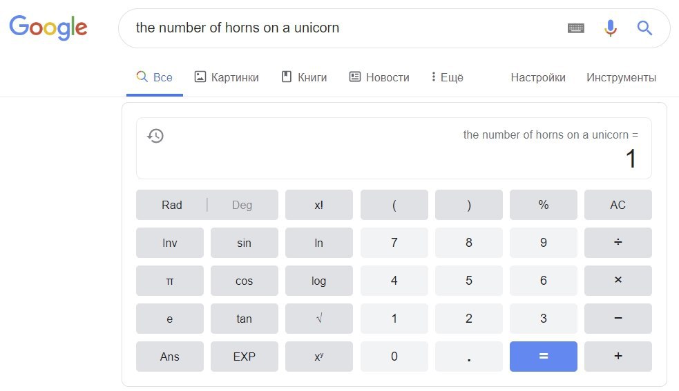Start voice search with the microphone
Image resolution: width=679 pixels, height=391 pixels.
[x=610, y=28]
